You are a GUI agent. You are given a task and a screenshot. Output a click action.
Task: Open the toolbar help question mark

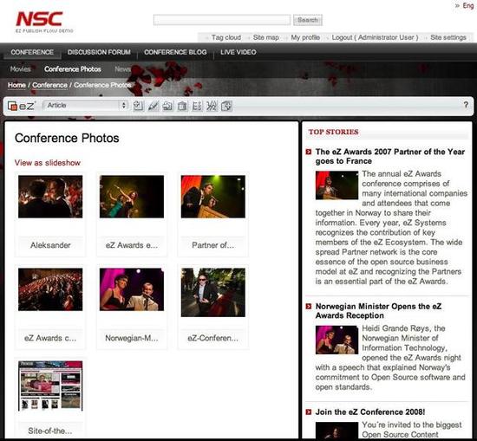tap(466, 105)
